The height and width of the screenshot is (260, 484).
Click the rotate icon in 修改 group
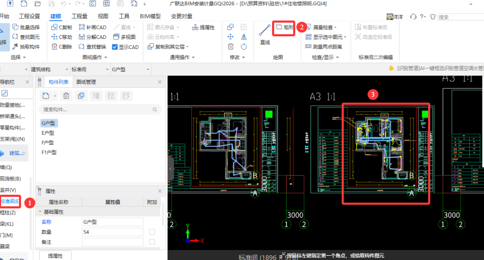[244, 46]
